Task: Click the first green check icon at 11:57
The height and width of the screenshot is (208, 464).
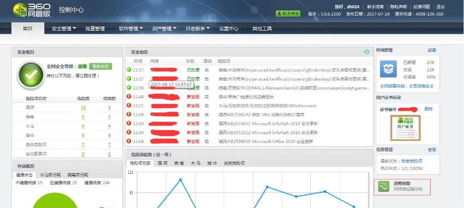Action: pyautogui.click(x=129, y=69)
